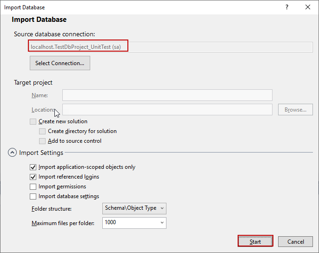Enable Import permissions checkbox

pos(33,186)
